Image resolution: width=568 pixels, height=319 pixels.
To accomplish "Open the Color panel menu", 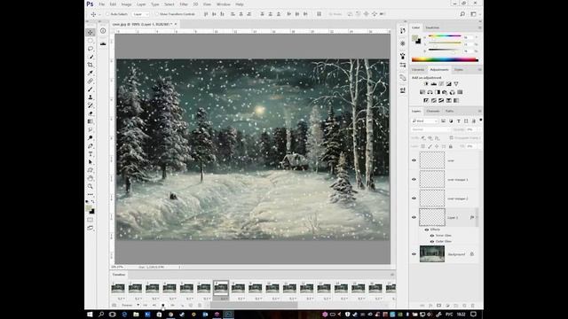I will 479,27.
